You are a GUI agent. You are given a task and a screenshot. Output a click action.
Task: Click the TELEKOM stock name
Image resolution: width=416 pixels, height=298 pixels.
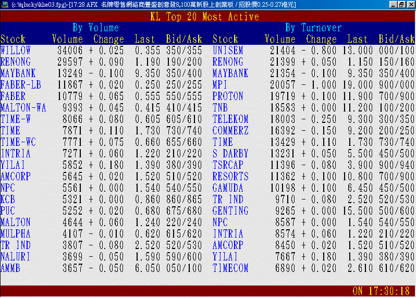[x=230, y=119]
